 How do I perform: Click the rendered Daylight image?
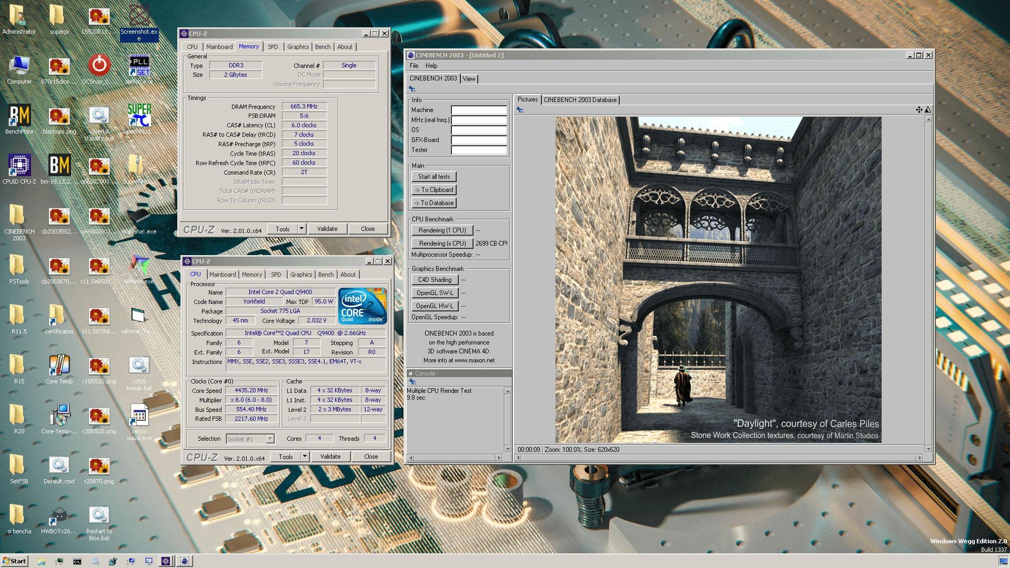tap(718, 279)
